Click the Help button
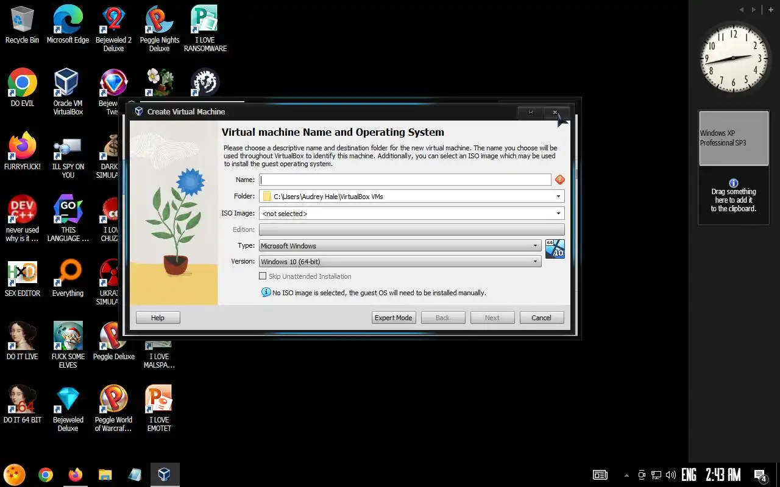Image resolution: width=780 pixels, height=487 pixels. tap(158, 318)
